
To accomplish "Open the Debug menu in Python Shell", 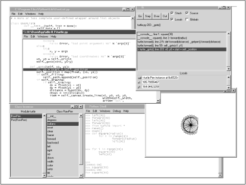I will pos(117,111).
